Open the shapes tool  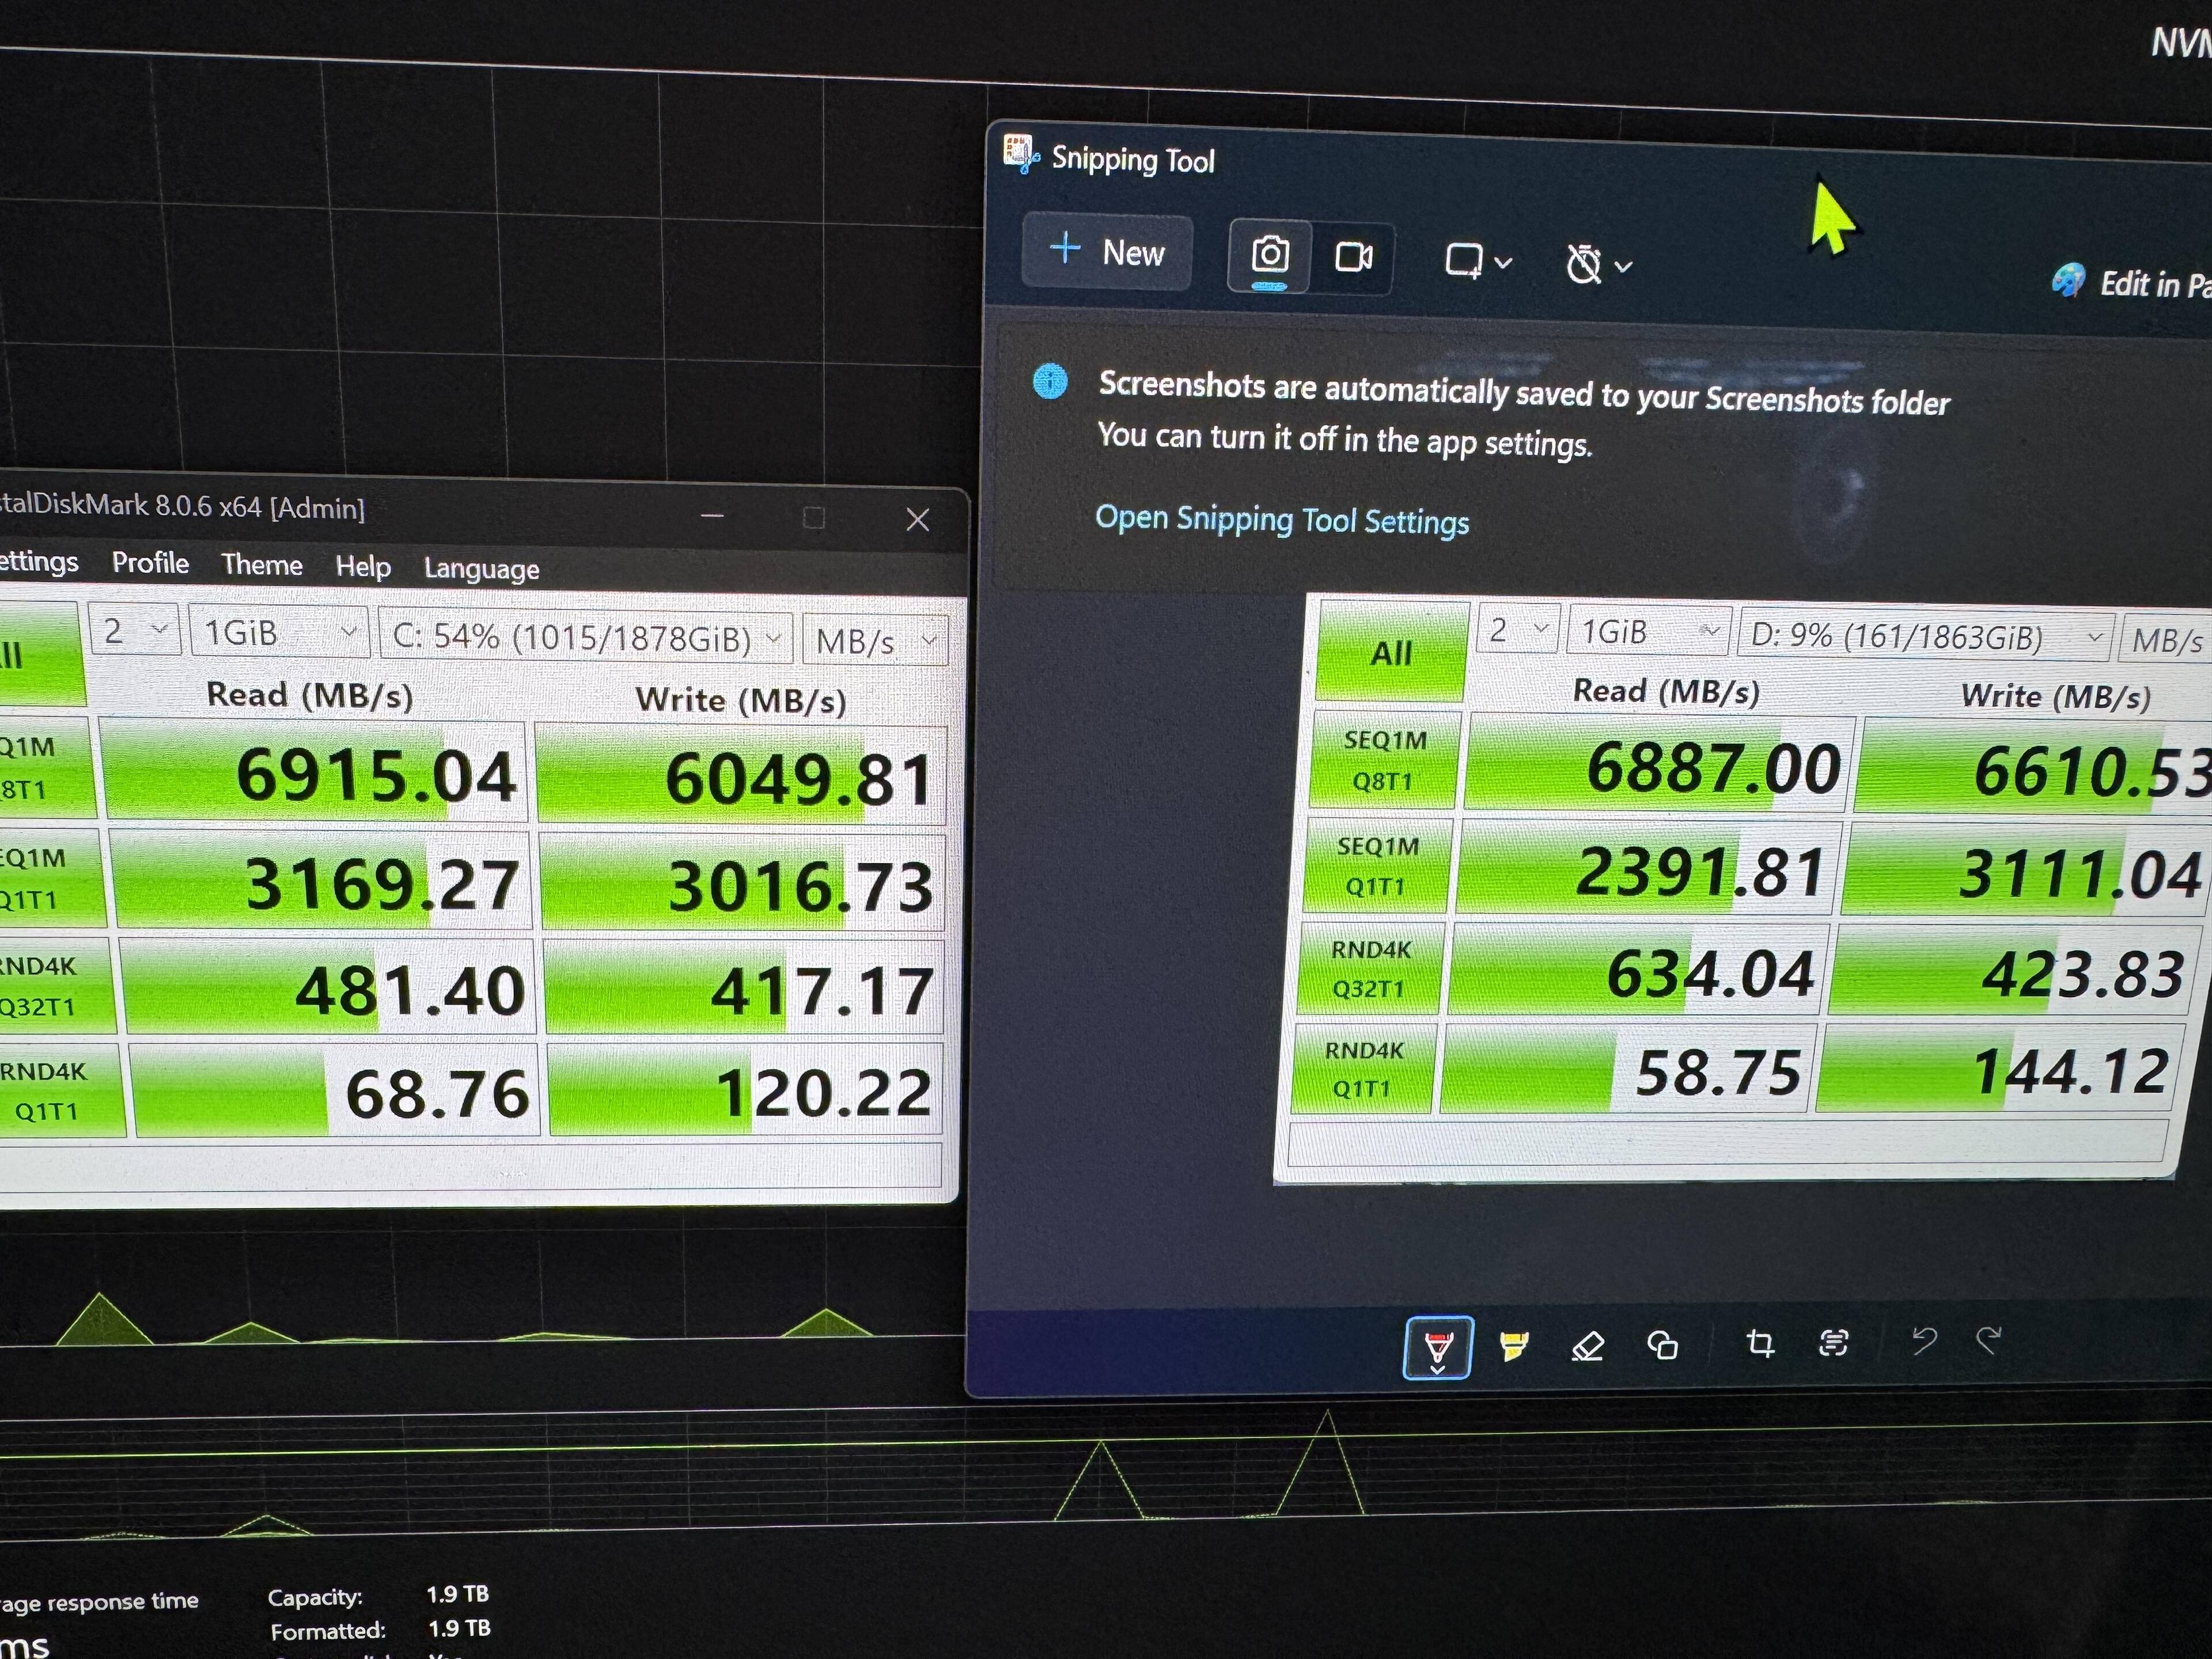point(1662,1345)
